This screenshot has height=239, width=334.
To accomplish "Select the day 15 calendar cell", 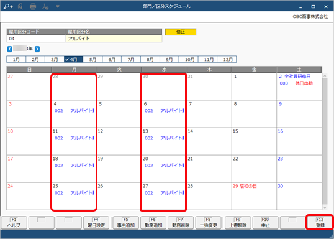I will [254, 141].
